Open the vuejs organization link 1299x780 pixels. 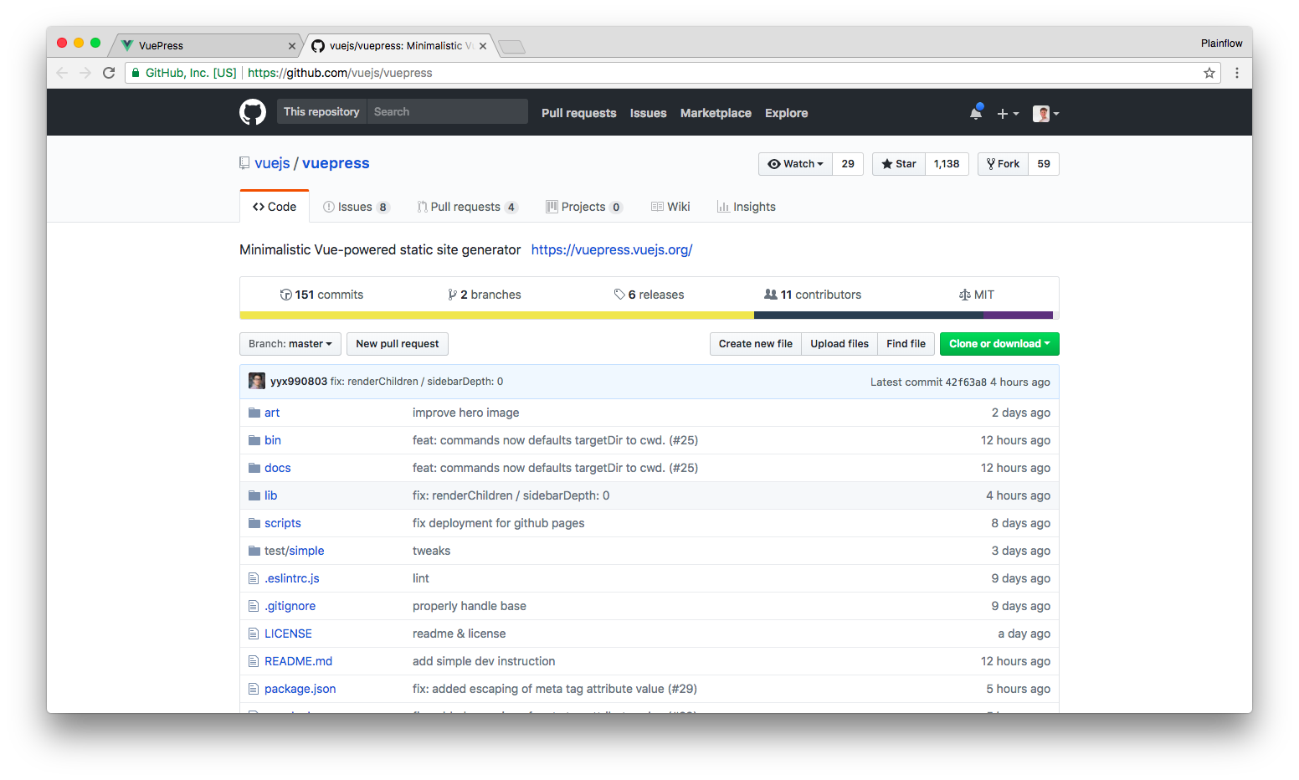[x=272, y=163]
